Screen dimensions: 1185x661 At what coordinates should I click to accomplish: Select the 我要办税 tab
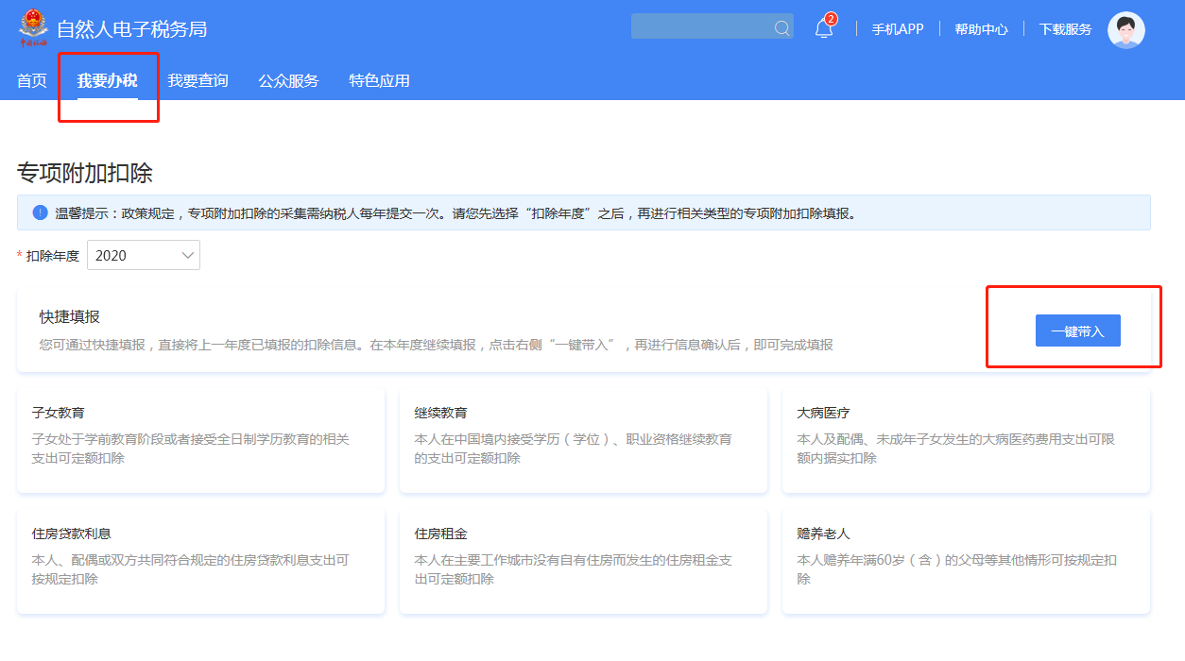click(x=108, y=80)
